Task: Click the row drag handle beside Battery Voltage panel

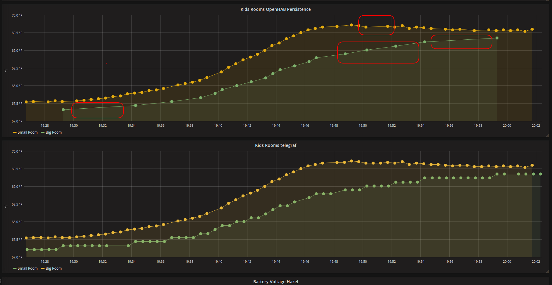Action: click(x=1, y=281)
